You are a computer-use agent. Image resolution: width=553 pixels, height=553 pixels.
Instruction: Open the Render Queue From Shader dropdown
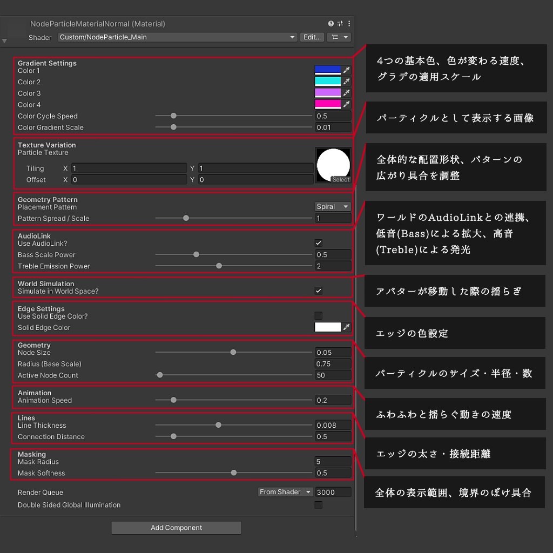[285, 491]
